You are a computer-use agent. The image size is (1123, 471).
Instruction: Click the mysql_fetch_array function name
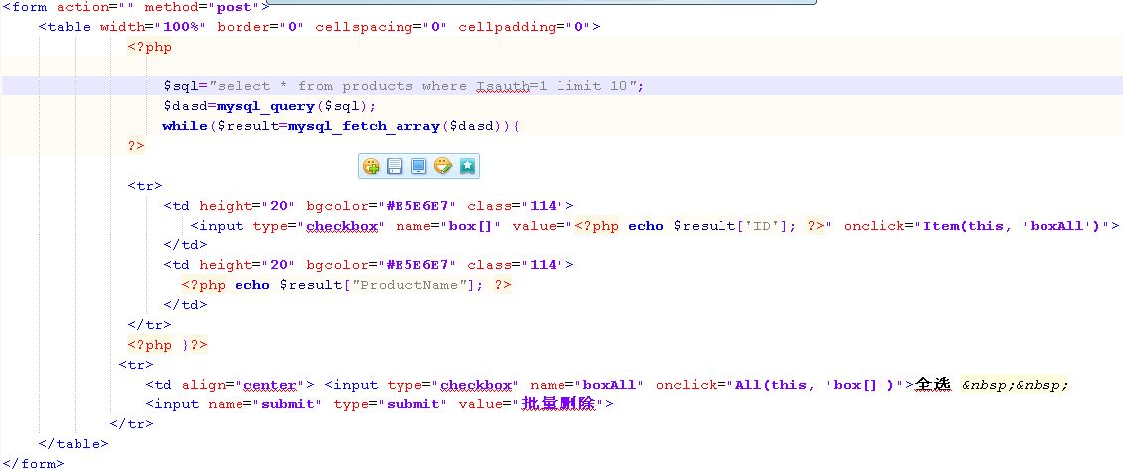tap(363, 127)
